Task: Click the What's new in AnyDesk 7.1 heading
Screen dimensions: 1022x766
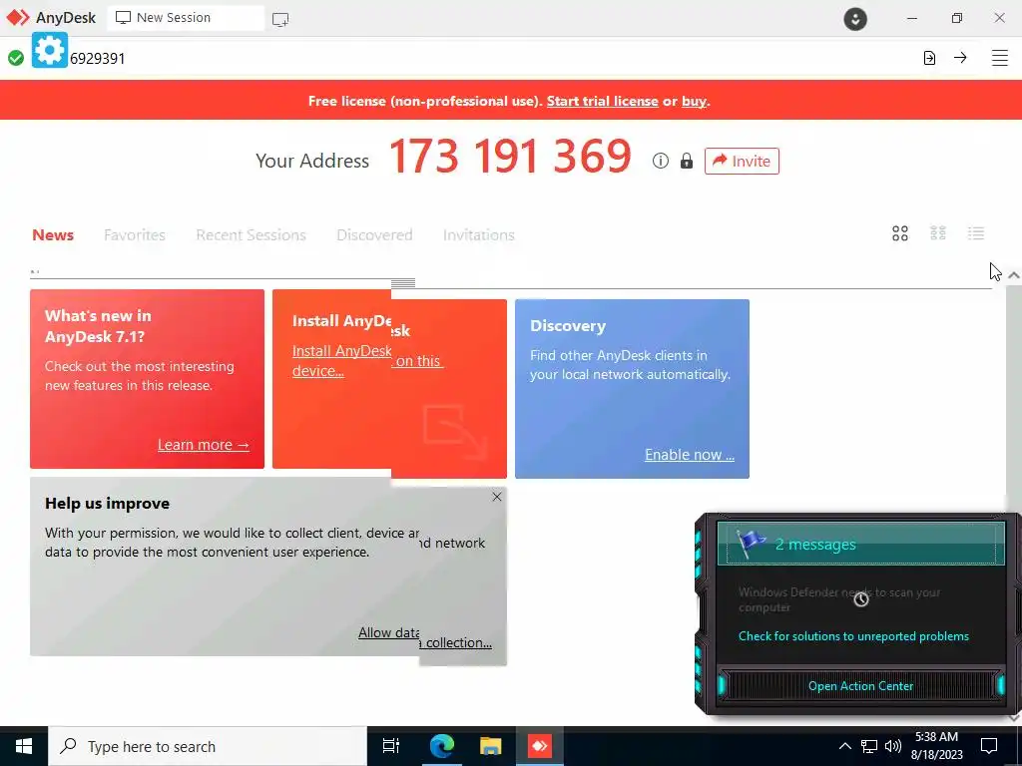Action: [x=98, y=326]
